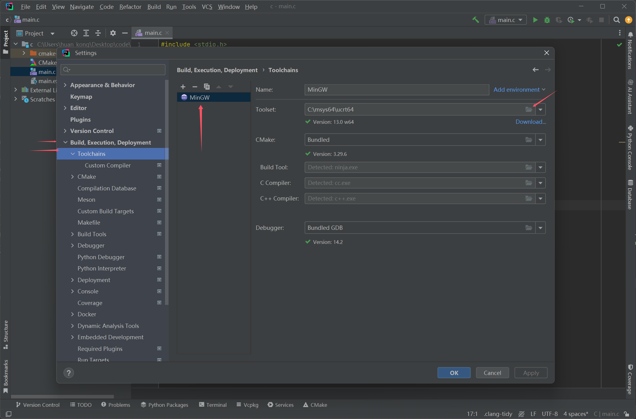Open Search Everywhere magnifier icon
This screenshot has width=636, height=419.
coord(616,20)
